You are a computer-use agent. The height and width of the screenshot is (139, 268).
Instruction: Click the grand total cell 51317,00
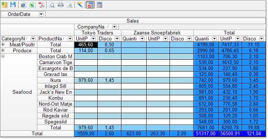[206, 134]
